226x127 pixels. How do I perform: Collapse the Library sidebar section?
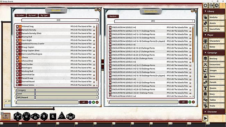[214, 11]
